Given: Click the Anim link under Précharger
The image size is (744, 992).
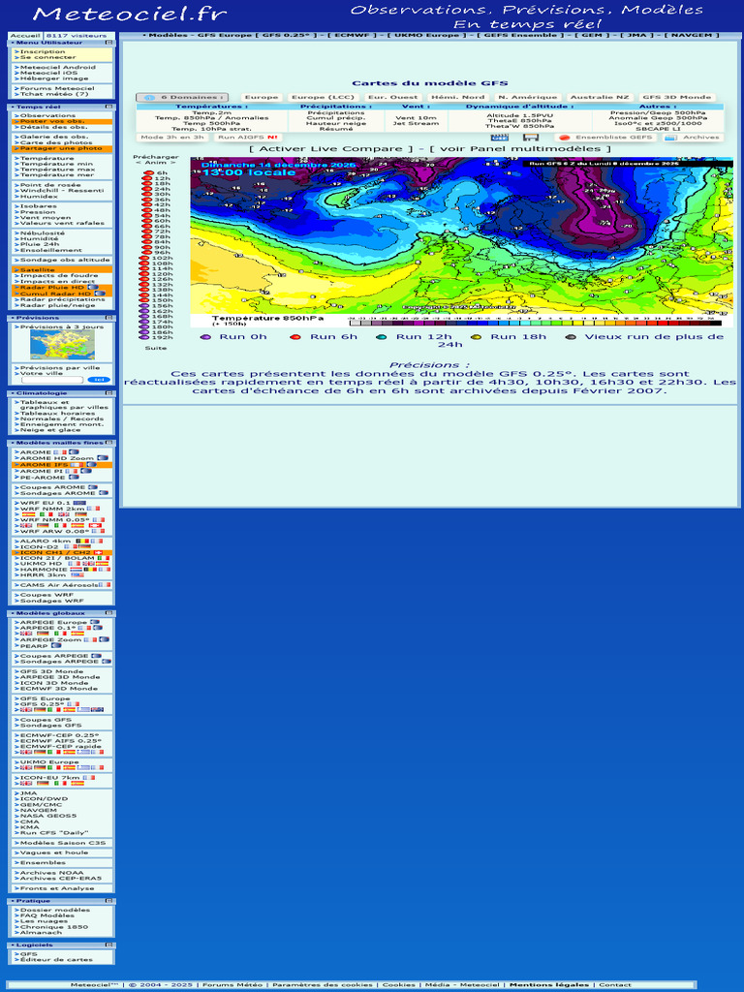Looking at the screenshot, I should tap(156, 163).
